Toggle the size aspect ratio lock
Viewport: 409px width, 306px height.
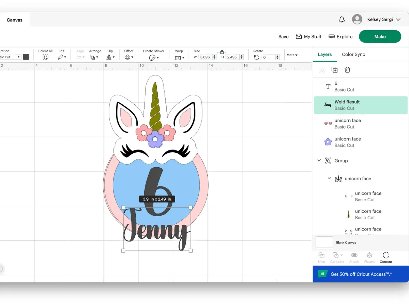click(222, 52)
